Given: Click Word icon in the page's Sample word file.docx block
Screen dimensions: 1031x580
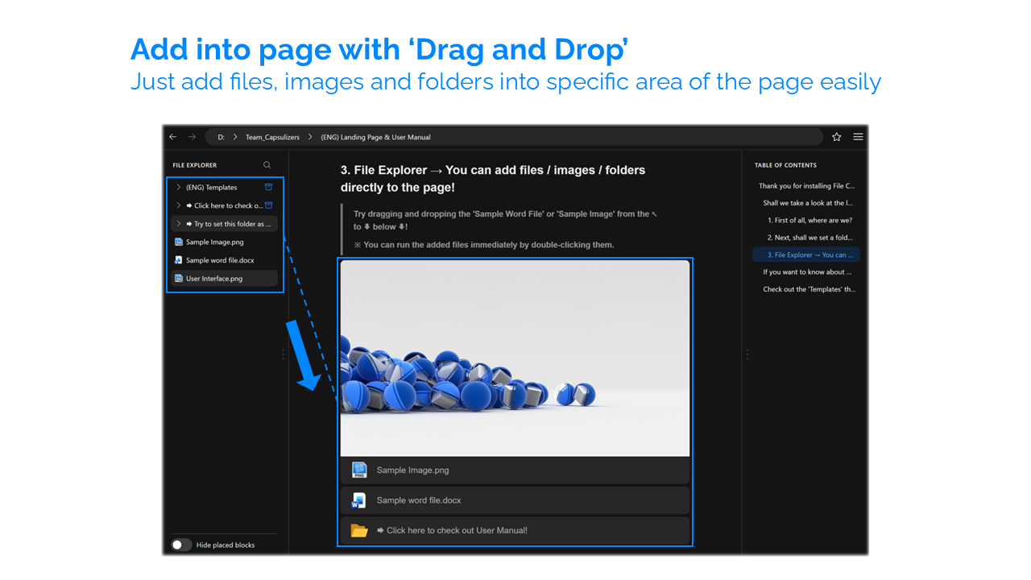Looking at the screenshot, I should [x=359, y=500].
